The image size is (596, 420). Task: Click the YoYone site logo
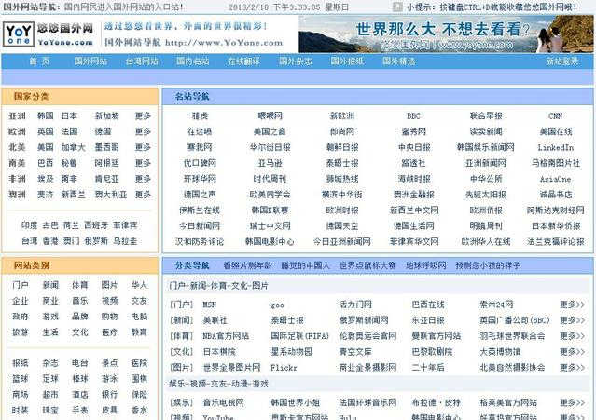click(49, 34)
